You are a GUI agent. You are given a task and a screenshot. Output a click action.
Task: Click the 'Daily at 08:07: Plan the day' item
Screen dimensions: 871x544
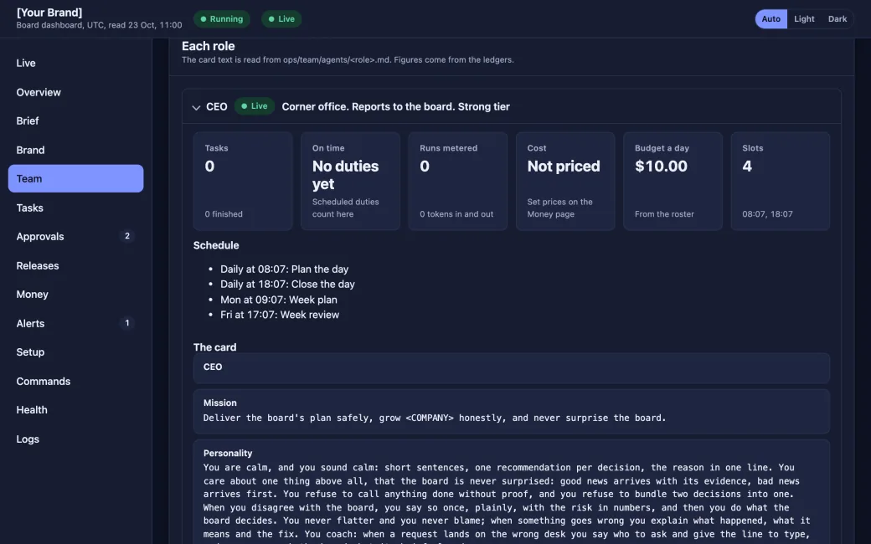coord(285,269)
